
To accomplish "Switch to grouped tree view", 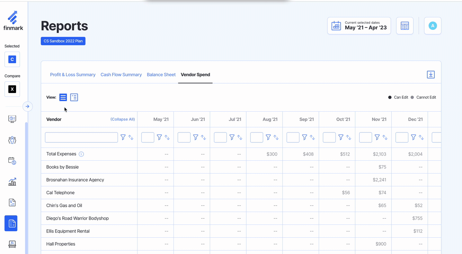I will click(74, 97).
